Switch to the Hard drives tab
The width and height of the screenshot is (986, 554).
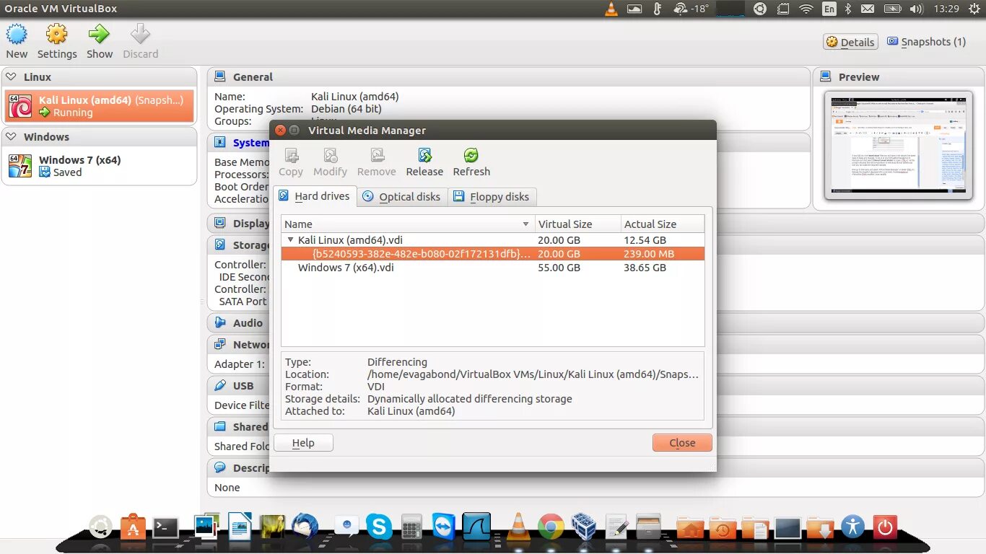(315, 196)
